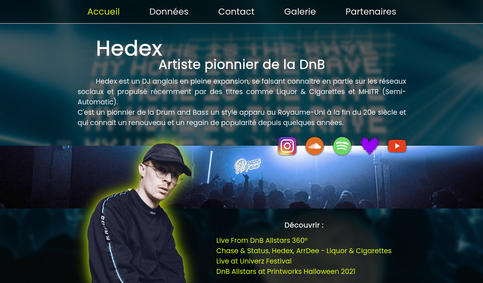Open Live From DnB Allstars 360° link
This screenshot has height=283, width=483.
(262, 240)
